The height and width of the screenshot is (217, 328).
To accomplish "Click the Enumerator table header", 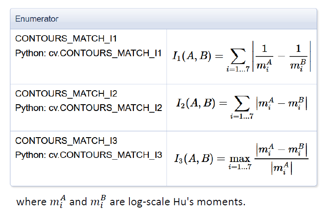I will (x=37, y=19).
